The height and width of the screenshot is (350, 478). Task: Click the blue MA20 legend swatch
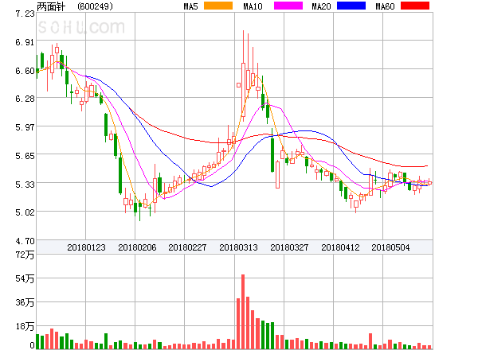pyautogui.click(x=351, y=6)
